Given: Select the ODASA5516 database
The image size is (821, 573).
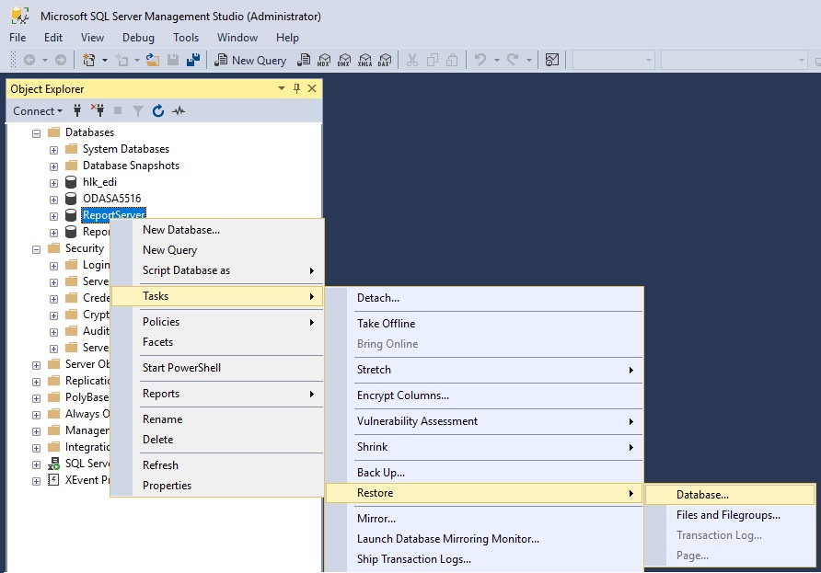Looking at the screenshot, I should point(113,198).
